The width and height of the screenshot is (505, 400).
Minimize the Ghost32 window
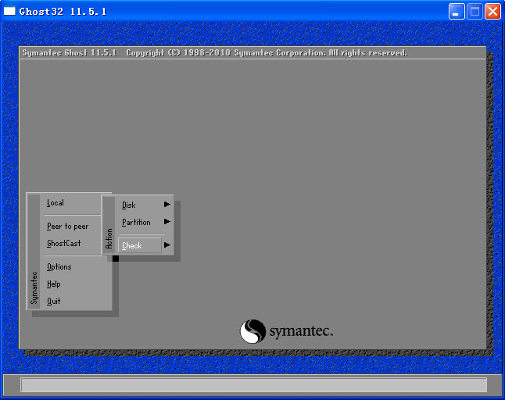(457, 11)
